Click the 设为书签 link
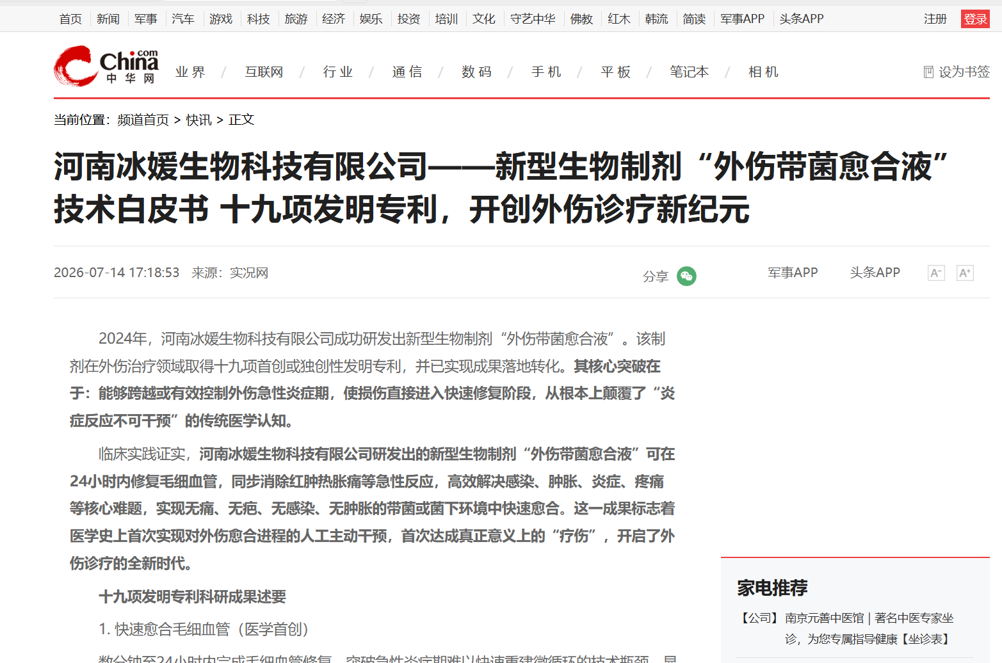1002x663 pixels. (964, 72)
